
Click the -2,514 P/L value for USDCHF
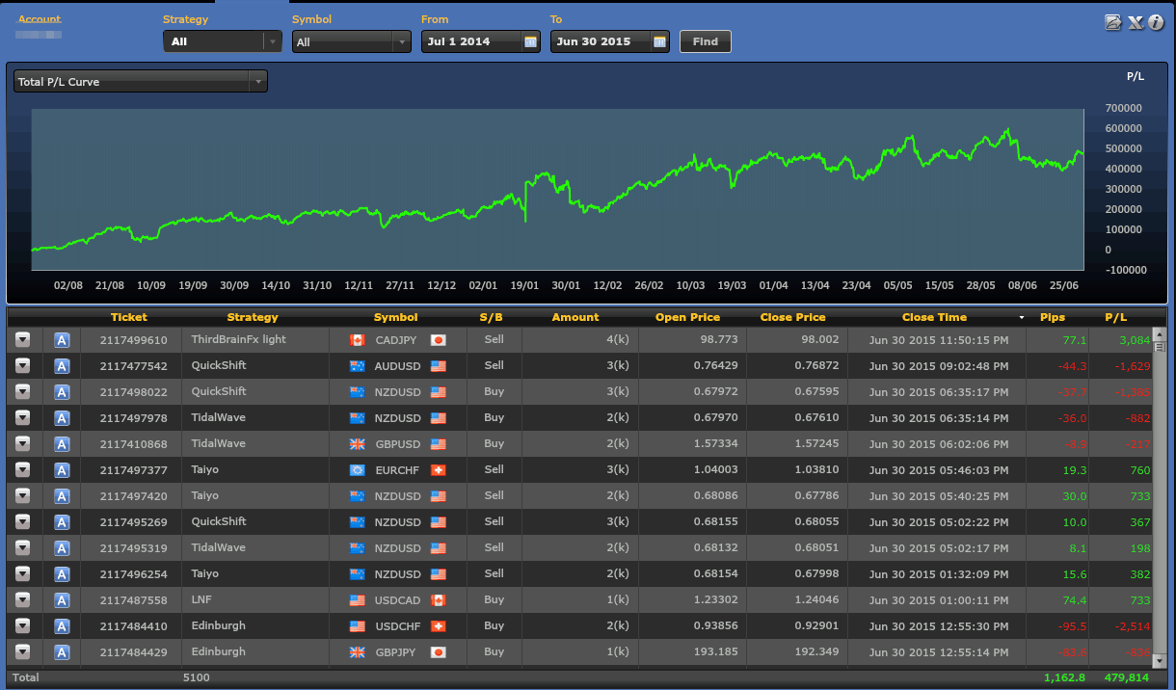coord(1133,626)
